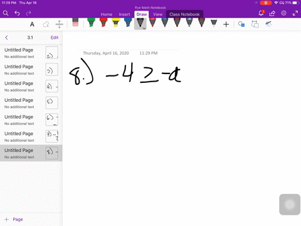Pick the red highlighter
Screen dimensions: 301x226
[103, 23]
